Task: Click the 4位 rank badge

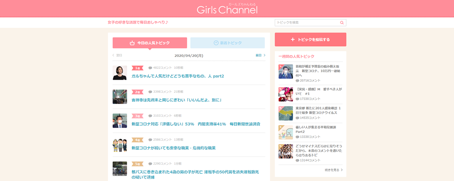Action: coord(138,140)
